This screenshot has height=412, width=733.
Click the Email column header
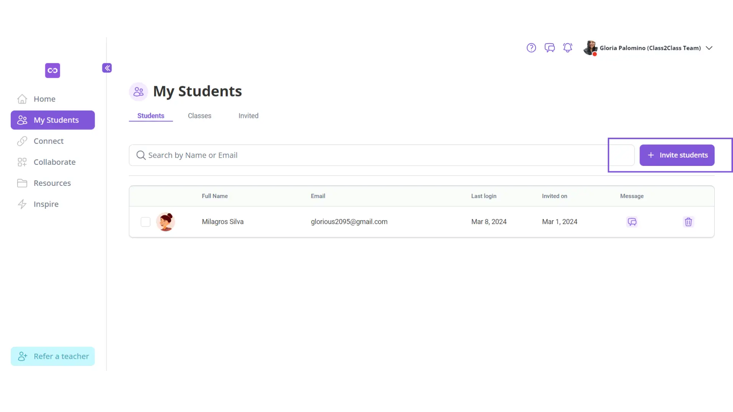pyautogui.click(x=318, y=196)
